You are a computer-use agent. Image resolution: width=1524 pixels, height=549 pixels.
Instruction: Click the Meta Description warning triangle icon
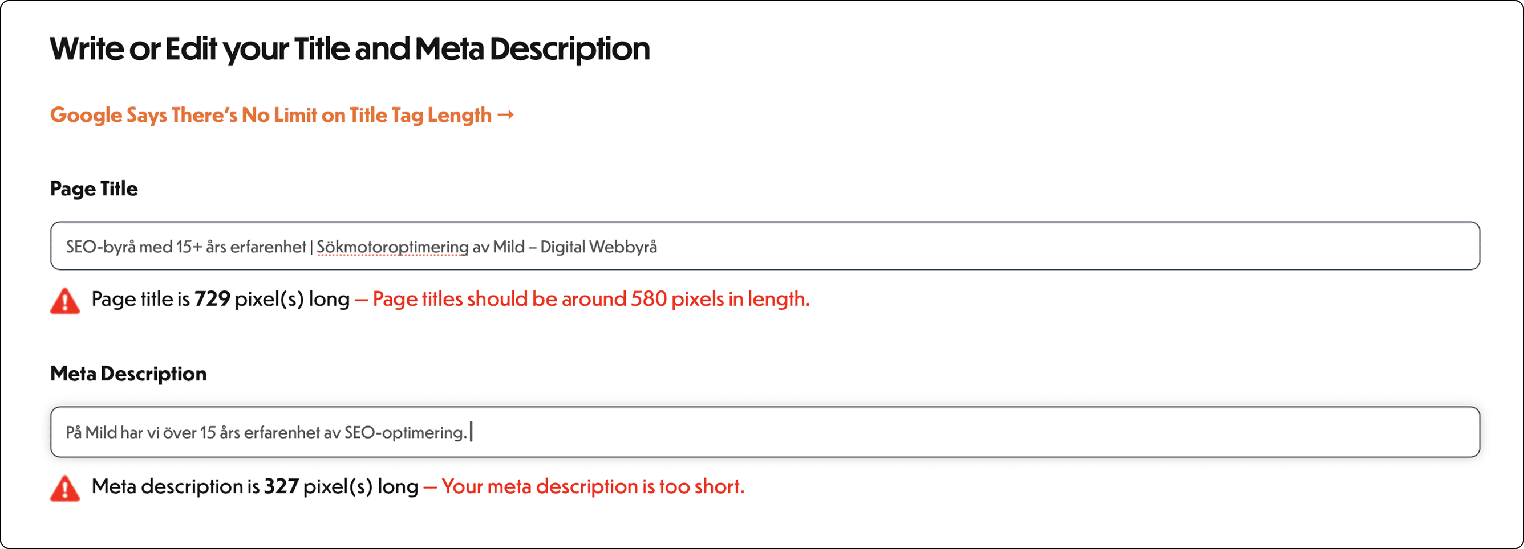click(65, 488)
